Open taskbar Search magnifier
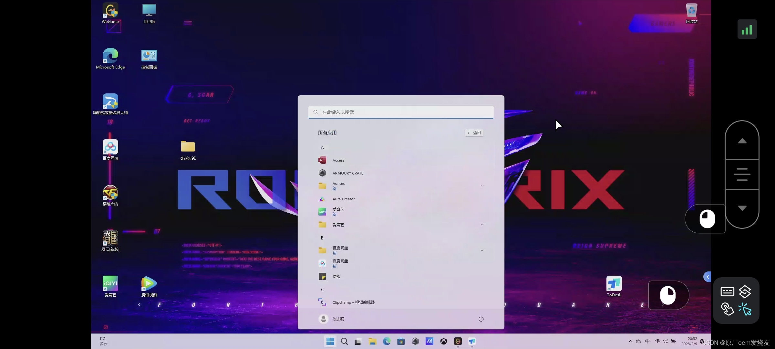 tap(344, 341)
